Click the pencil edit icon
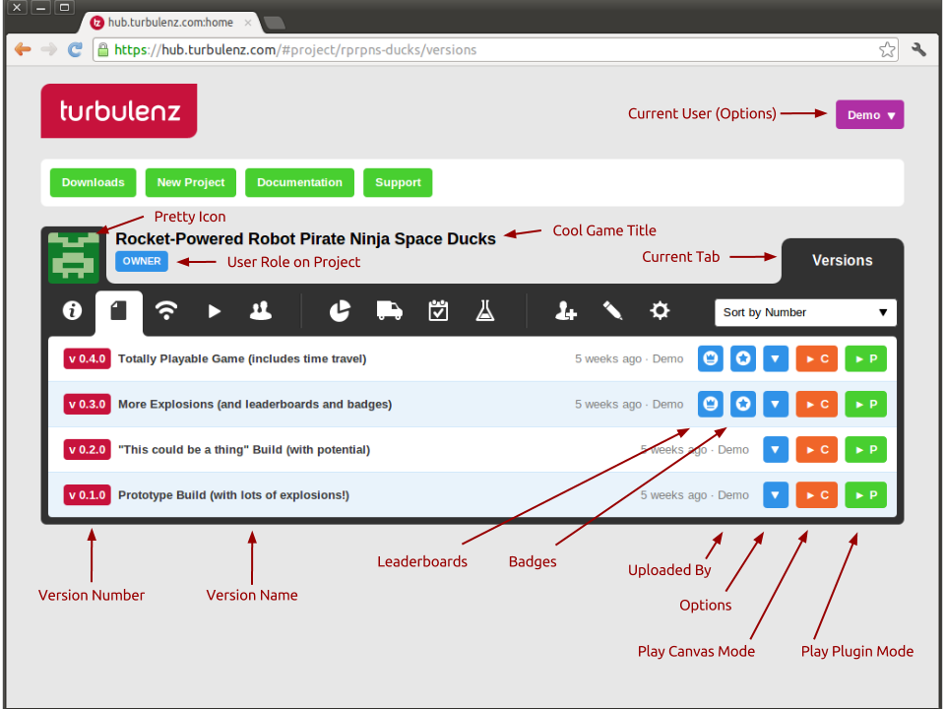The height and width of the screenshot is (709, 945). coord(612,311)
